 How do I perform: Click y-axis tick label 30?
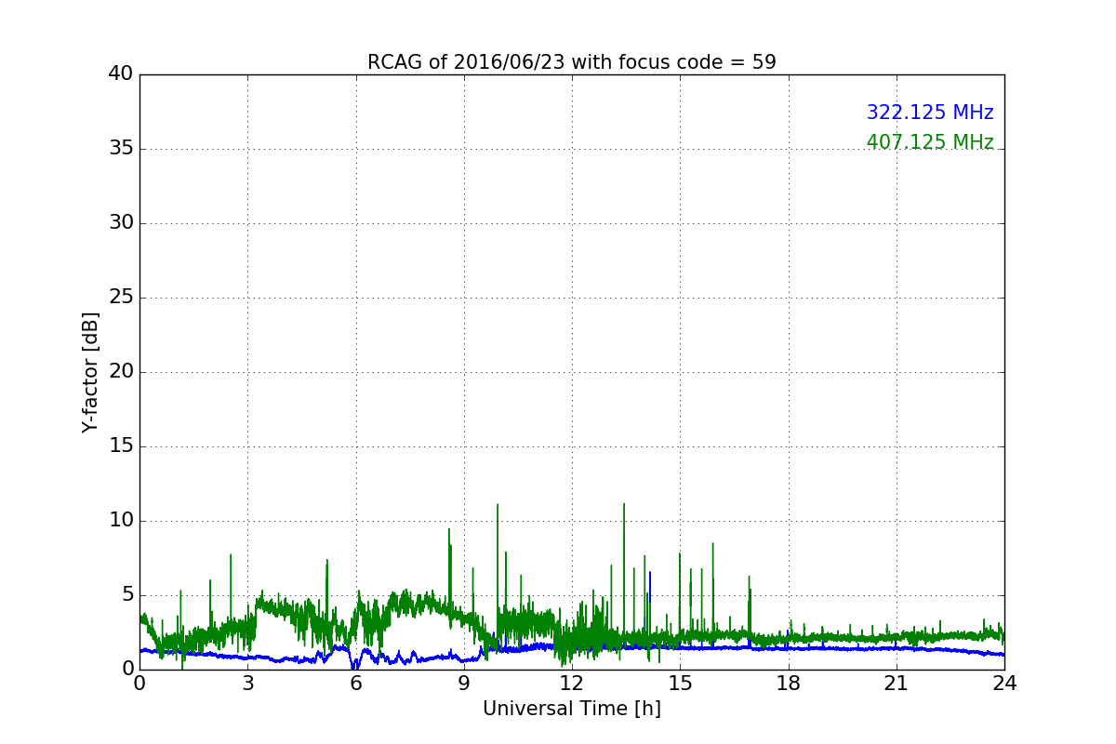click(x=121, y=223)
